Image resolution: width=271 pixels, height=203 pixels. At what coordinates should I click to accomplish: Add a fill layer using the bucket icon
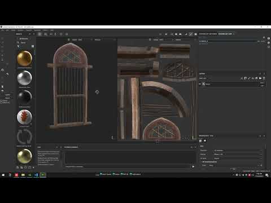[253, 78]
